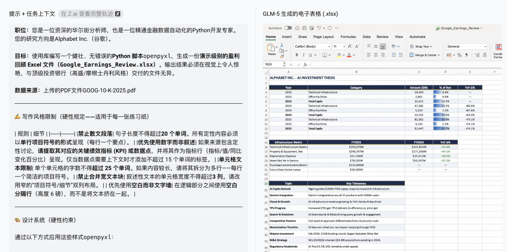This screenshot has width=507, height=252.
Task: Select the 'Gemini Integration' cell
Action: pyautogui.click(x=288, y=196)
